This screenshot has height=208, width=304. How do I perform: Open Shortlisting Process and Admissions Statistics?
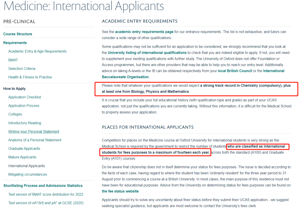tap(43, 186)
